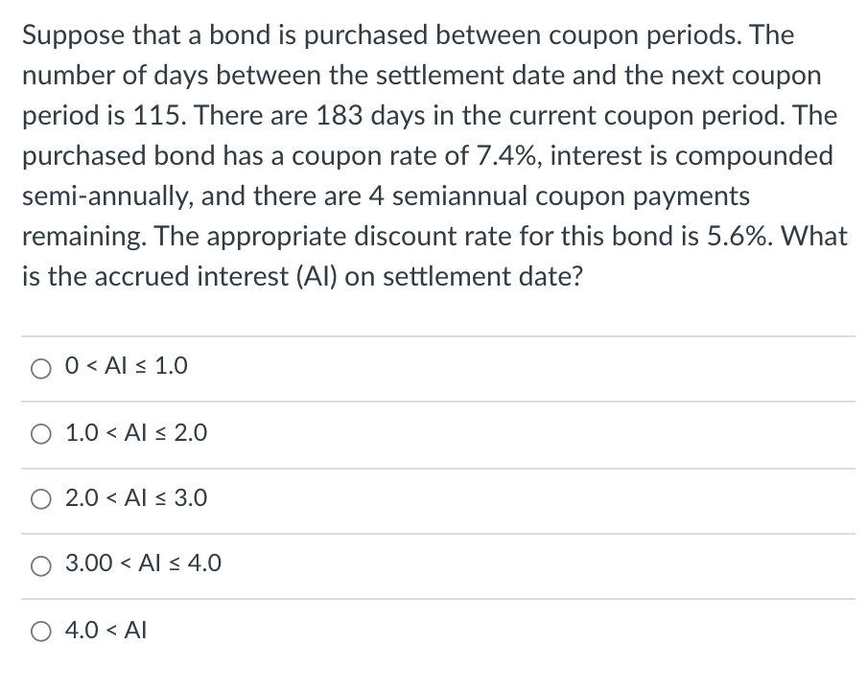Click the label 1.0 < AI ≤ 2.0
The width and height of the screenshot is (867, 690).
pyautogui.click(x=134, y=433)
